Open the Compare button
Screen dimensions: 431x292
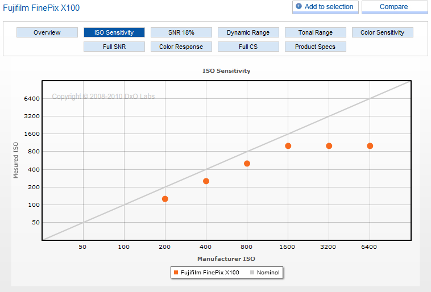395,7
